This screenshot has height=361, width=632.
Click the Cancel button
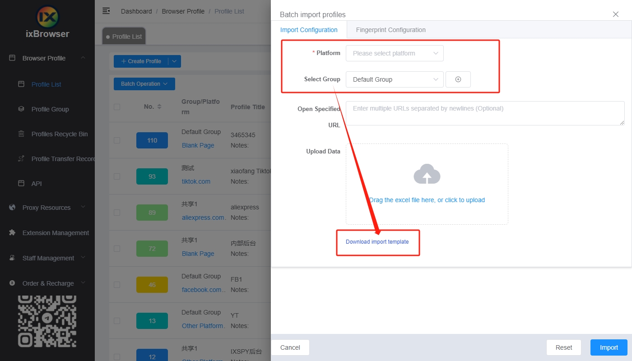[x=290, y=347]
